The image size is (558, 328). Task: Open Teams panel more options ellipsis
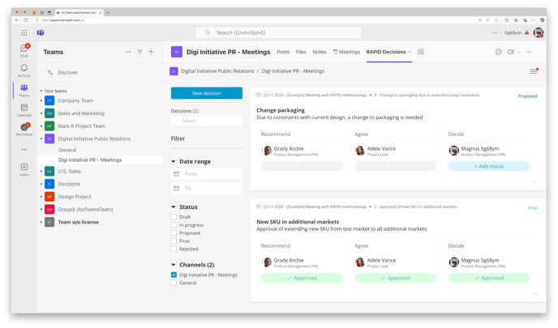tap(128, 52)
